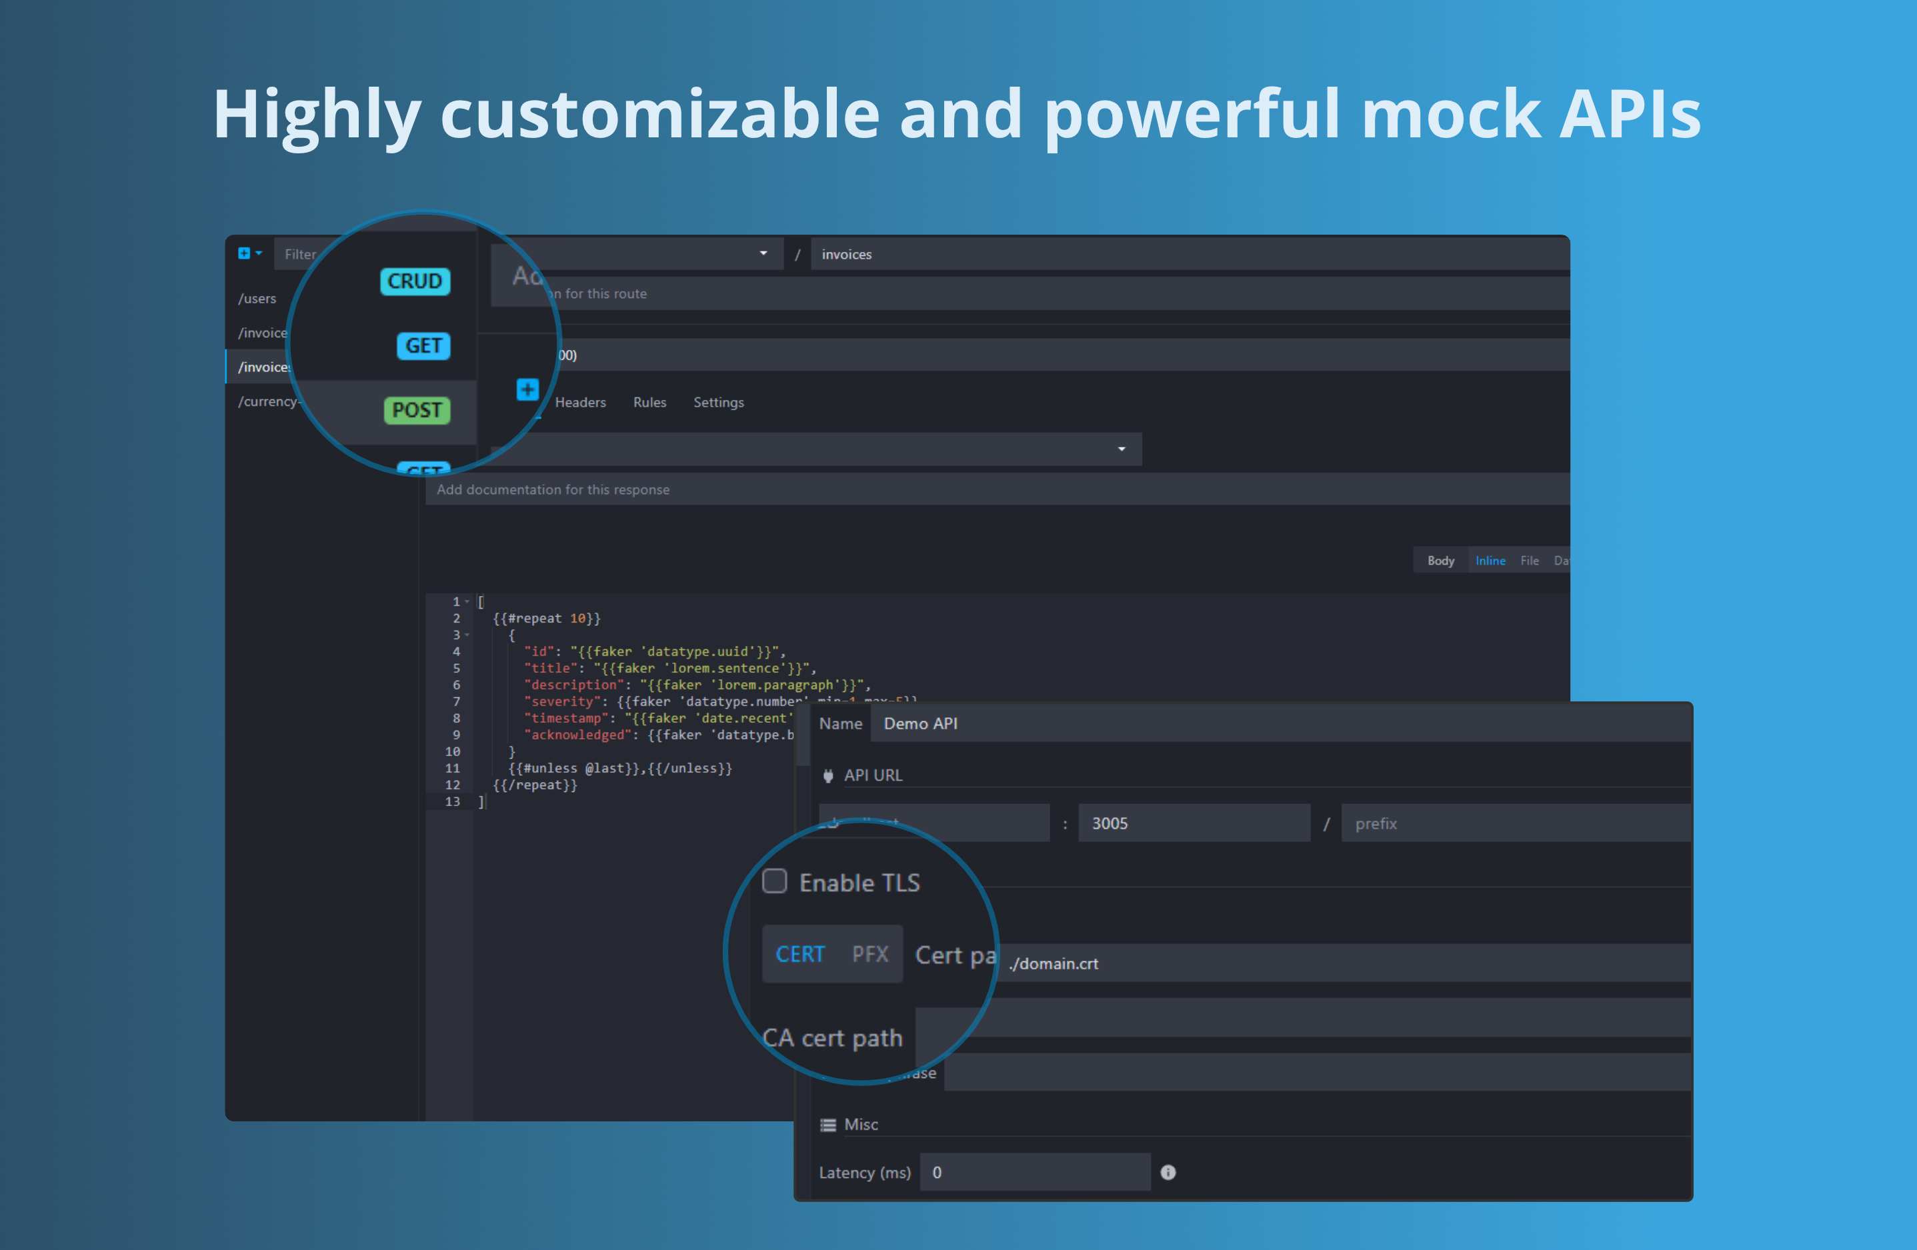1917x1250 pixels.
Task: Click the latency info icon
Action: click(x=1169, y=1172)
